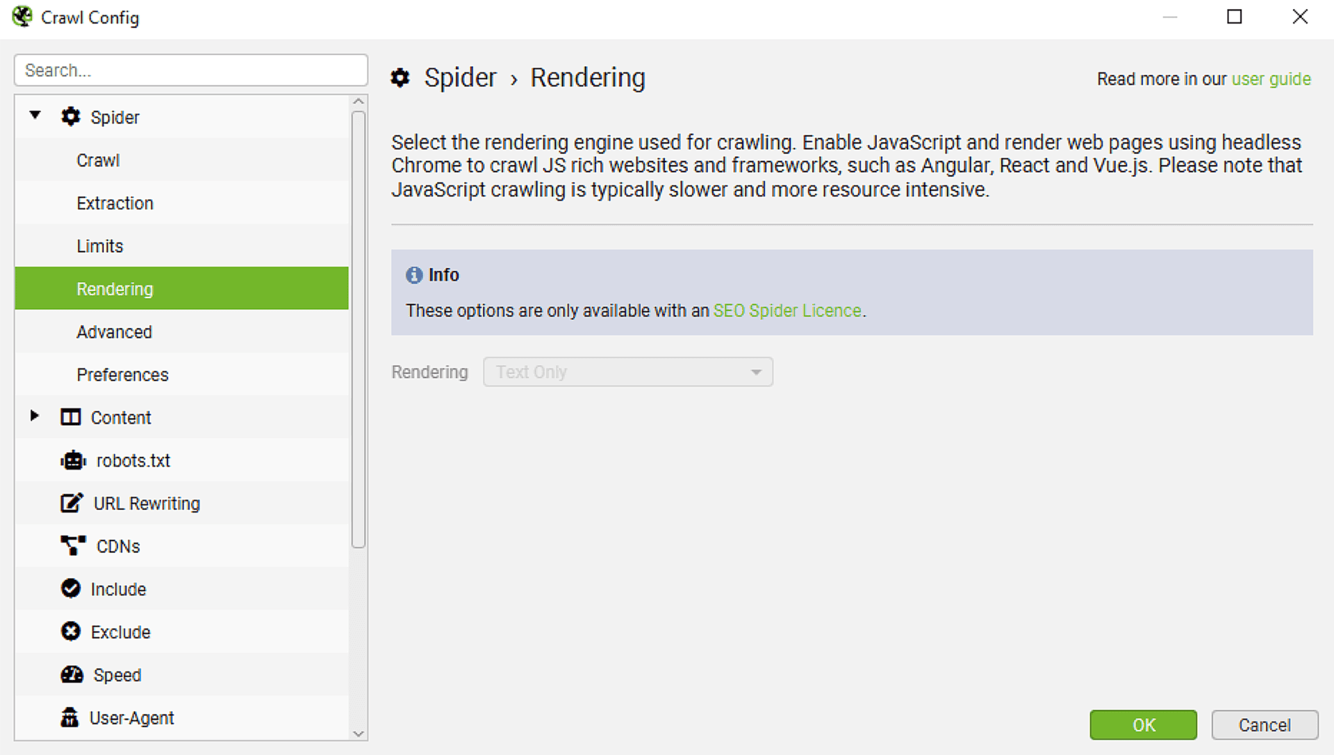Click the URL Rewriting pencil icon
Image resolution: width=1334 pixels, height=755 pixels.
(72, 503)
